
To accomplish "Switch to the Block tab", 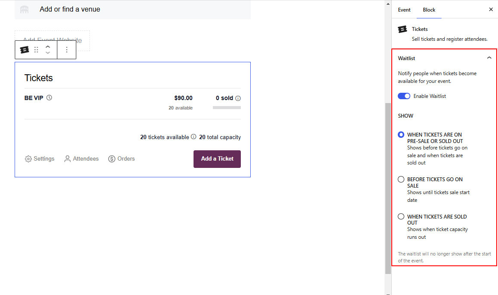I will click(x=429, y=9).
